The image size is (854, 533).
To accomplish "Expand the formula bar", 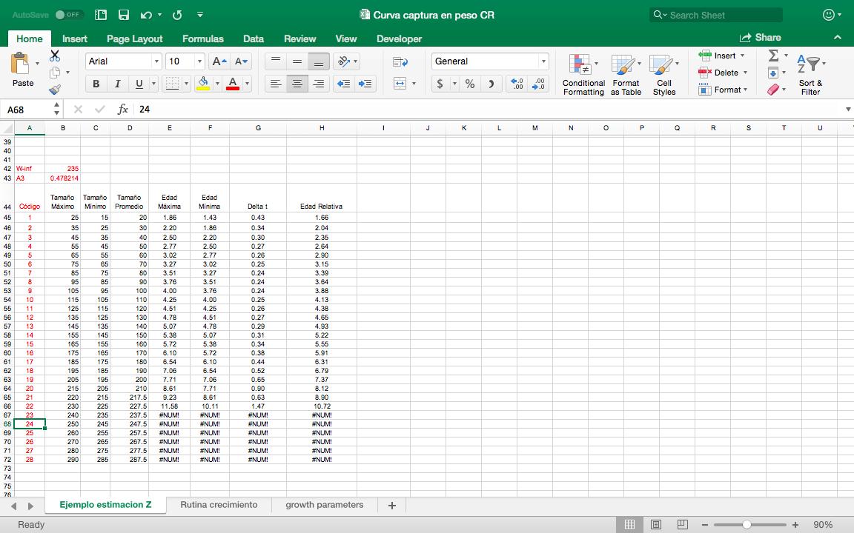I will coord(847,110).
